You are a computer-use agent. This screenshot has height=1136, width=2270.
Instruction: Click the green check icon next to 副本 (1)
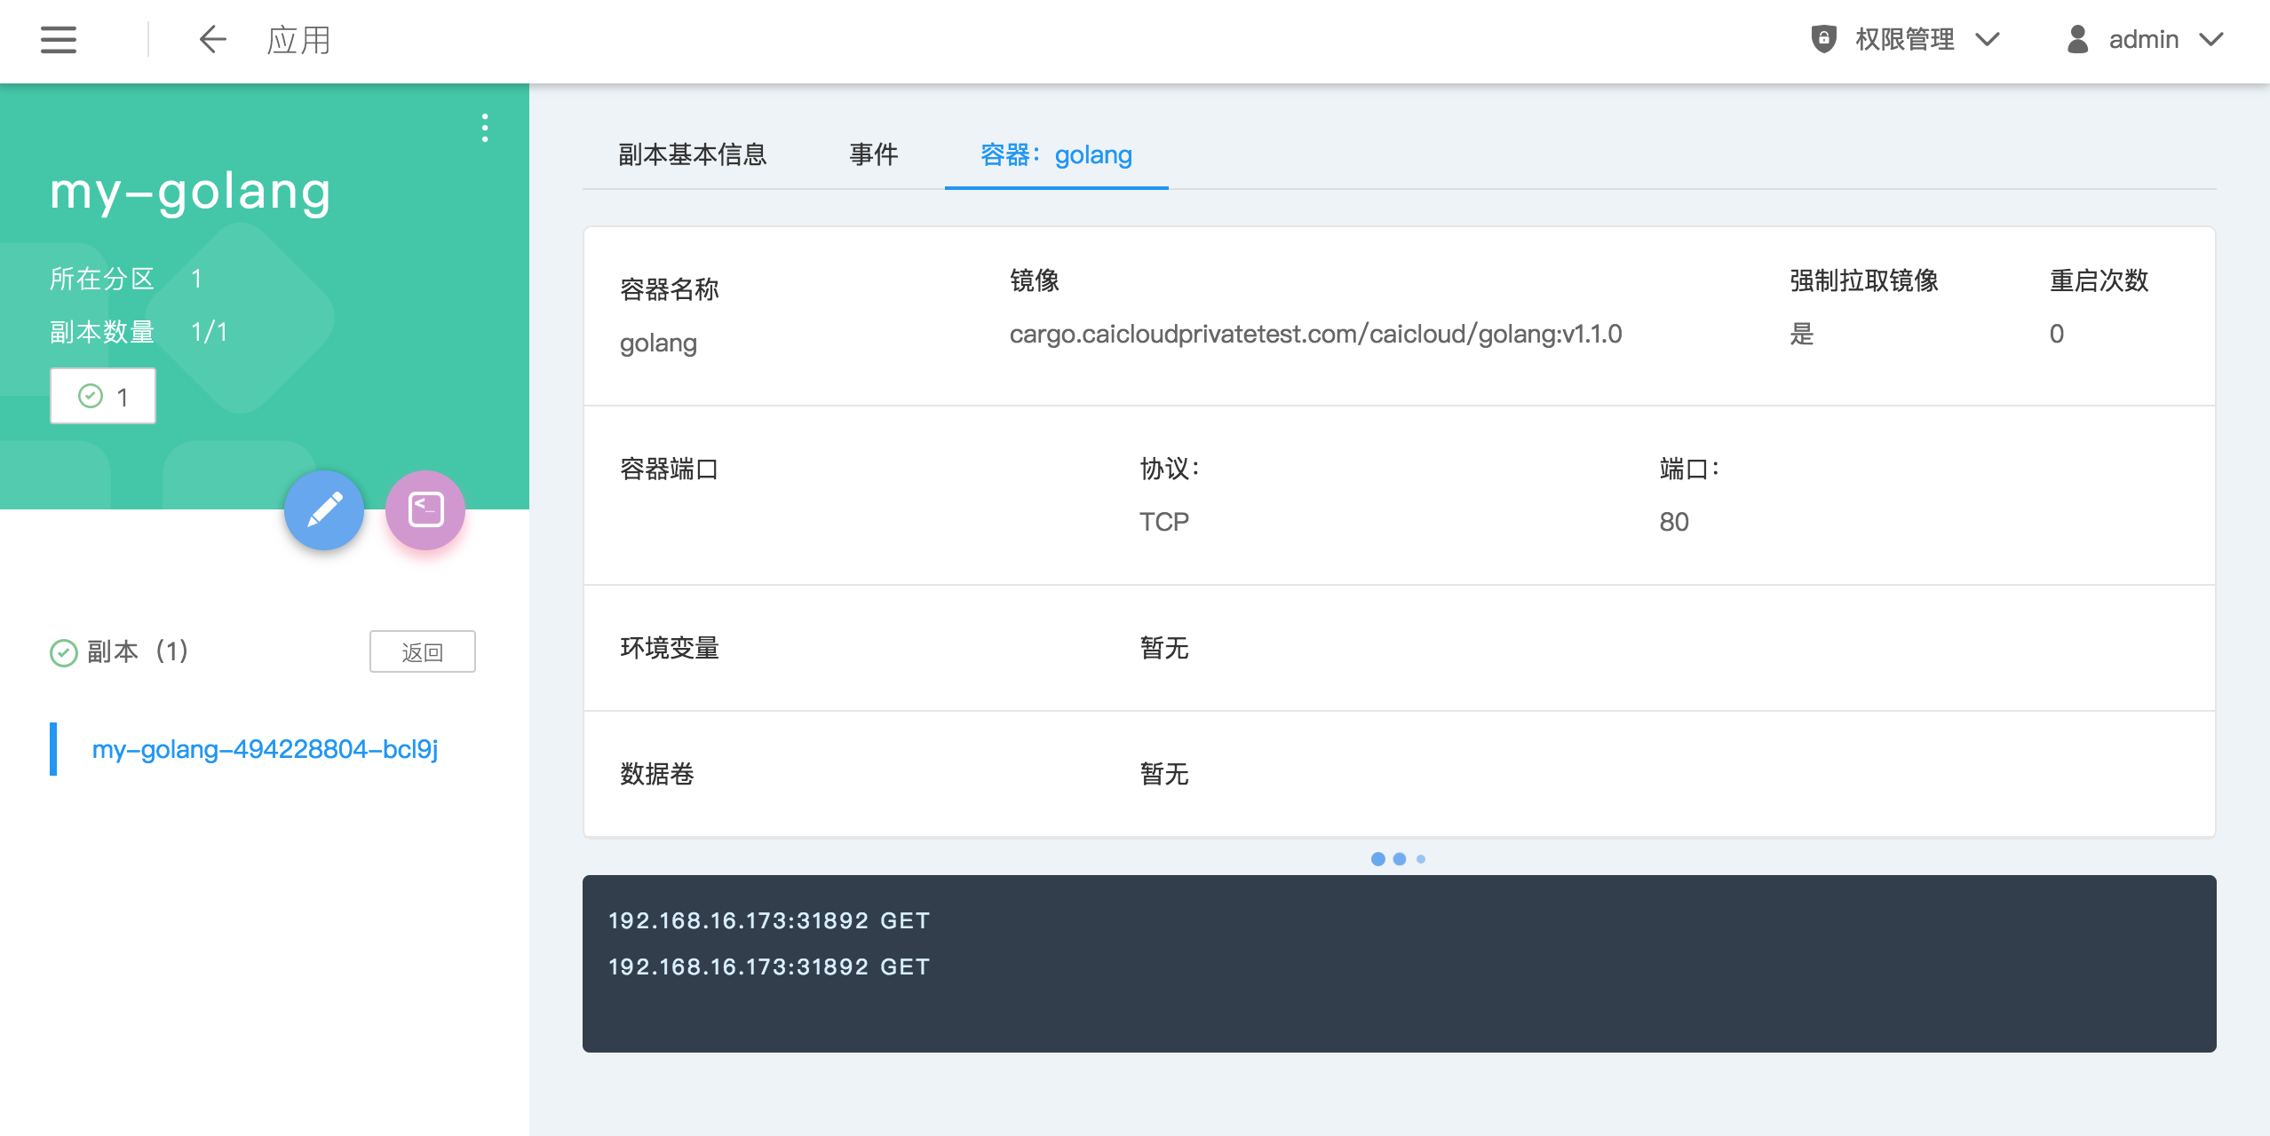pyautogui.click(x=64, y=653)
